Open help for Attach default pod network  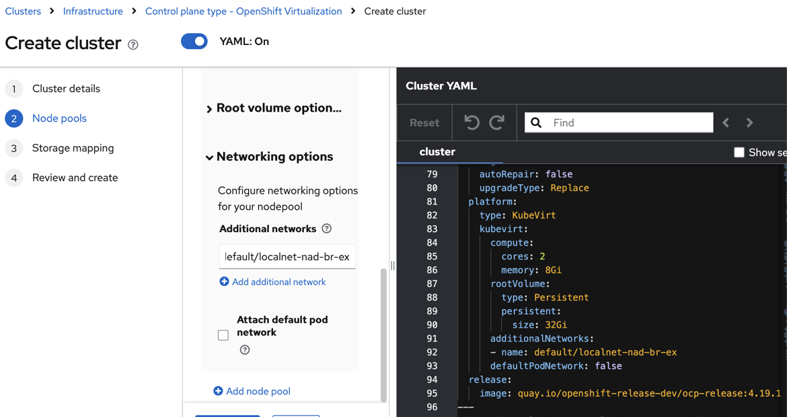click(x=245, y=350)
